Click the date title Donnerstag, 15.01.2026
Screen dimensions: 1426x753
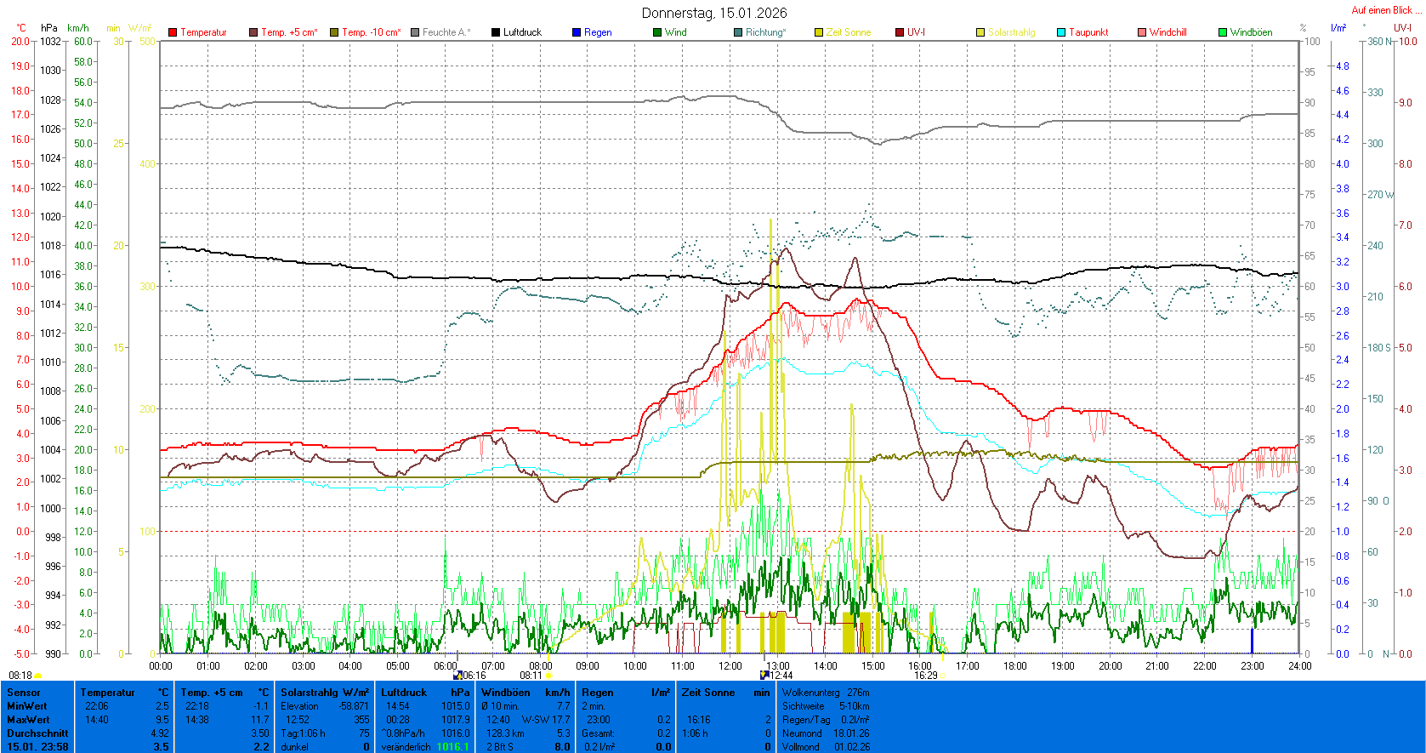pos(713,13)
